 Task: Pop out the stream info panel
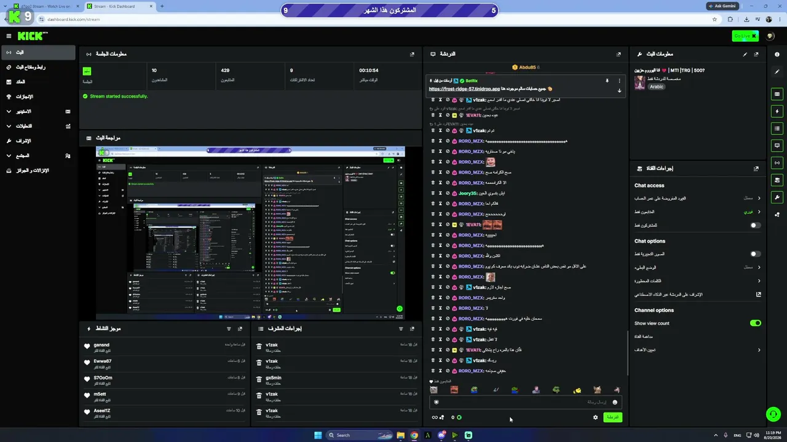(756, 54)
